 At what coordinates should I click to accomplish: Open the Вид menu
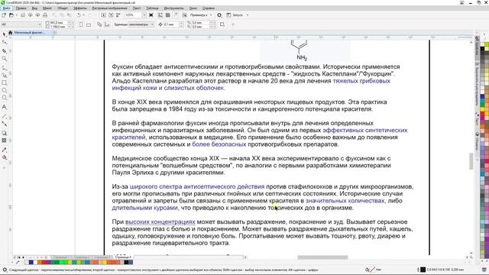35,8
